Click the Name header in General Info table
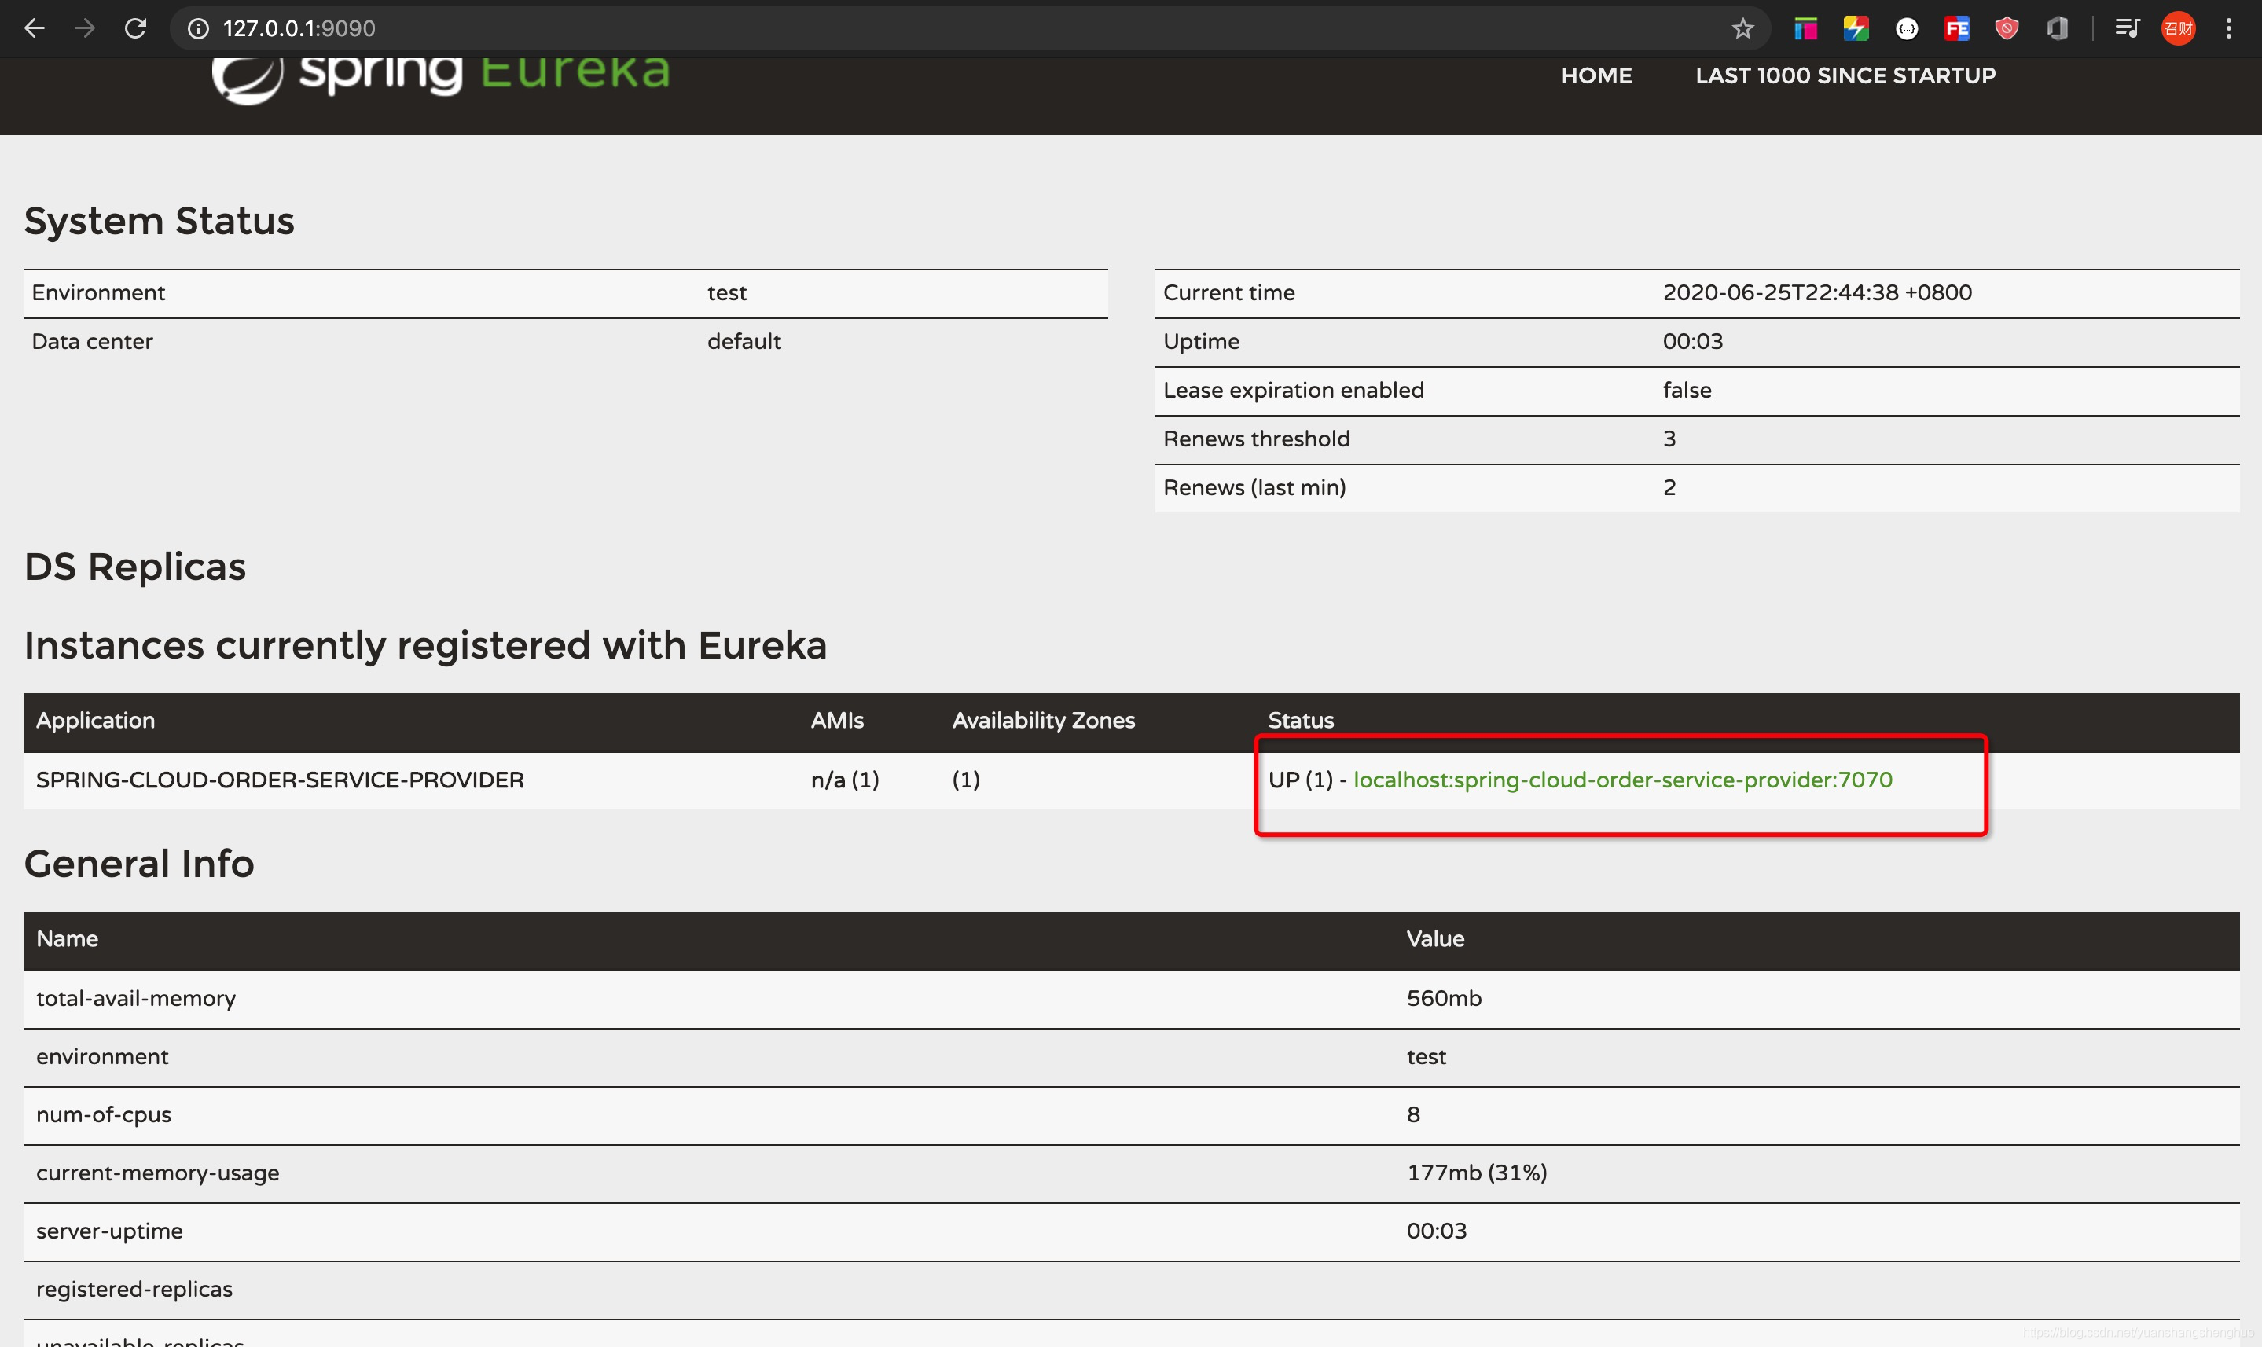 (x=67, y=939)
